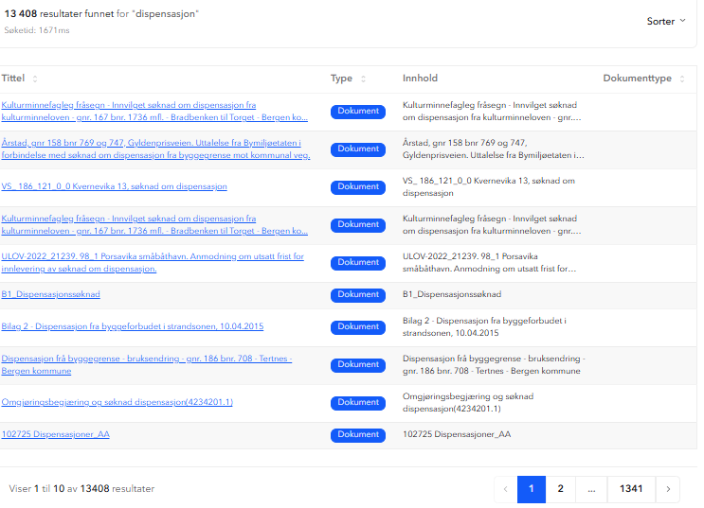Click the Tittel column header text
Image resolution: width=704 pixels, height=508 pixels.
tap(13, 79)
